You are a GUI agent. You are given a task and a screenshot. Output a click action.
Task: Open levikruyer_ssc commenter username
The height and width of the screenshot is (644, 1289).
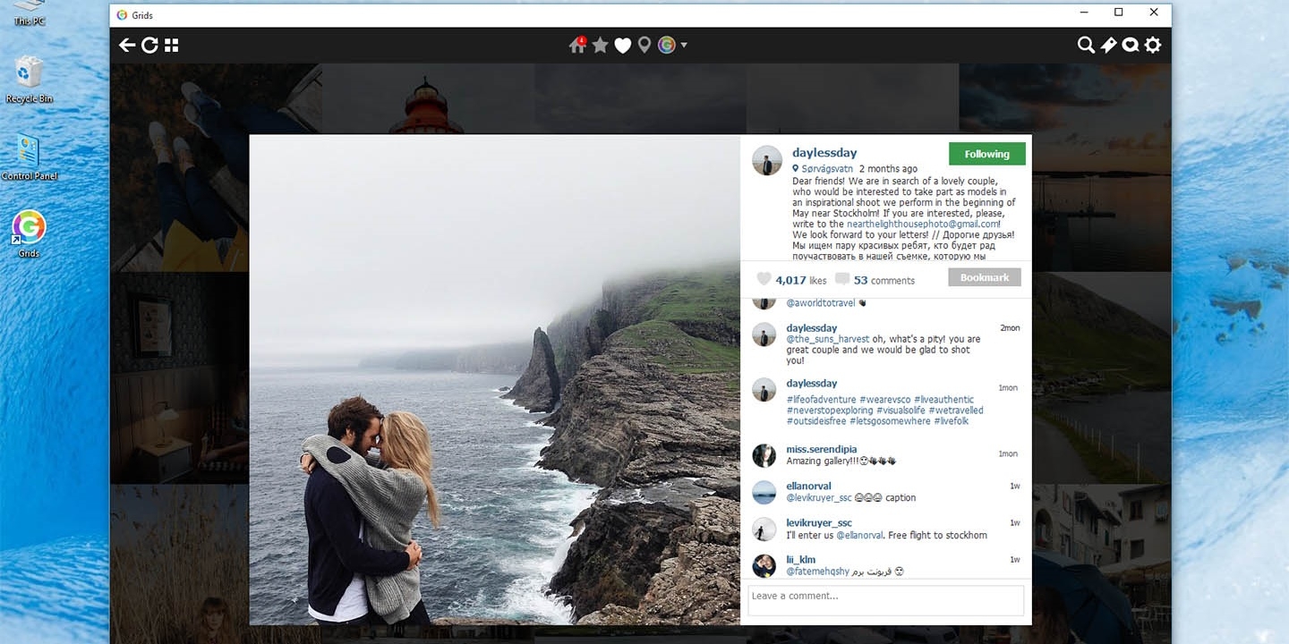click(819, 522)
